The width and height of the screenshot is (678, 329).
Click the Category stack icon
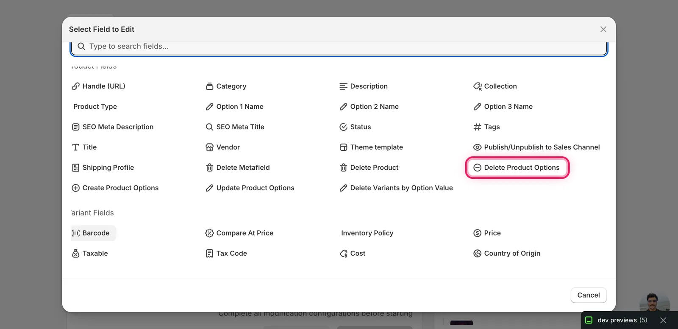[x=209, y=86]
